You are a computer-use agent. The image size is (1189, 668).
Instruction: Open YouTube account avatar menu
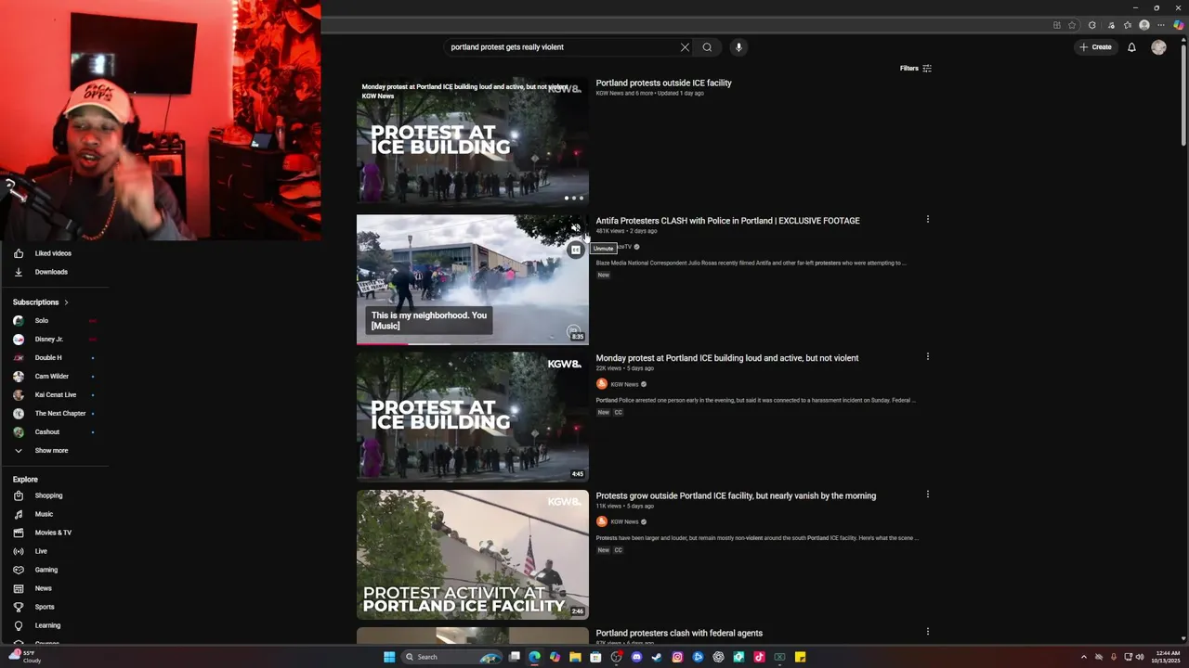1158,47
